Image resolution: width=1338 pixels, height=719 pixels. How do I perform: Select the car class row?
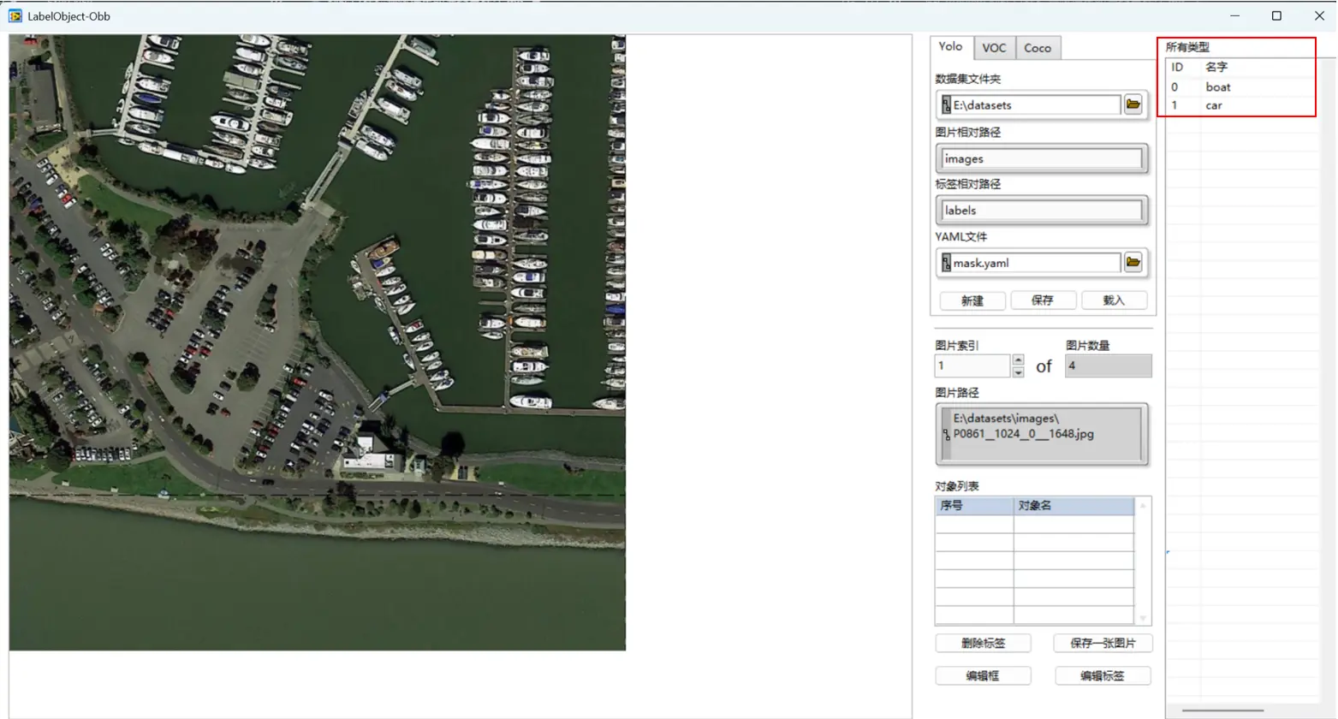click(1214, 105)
